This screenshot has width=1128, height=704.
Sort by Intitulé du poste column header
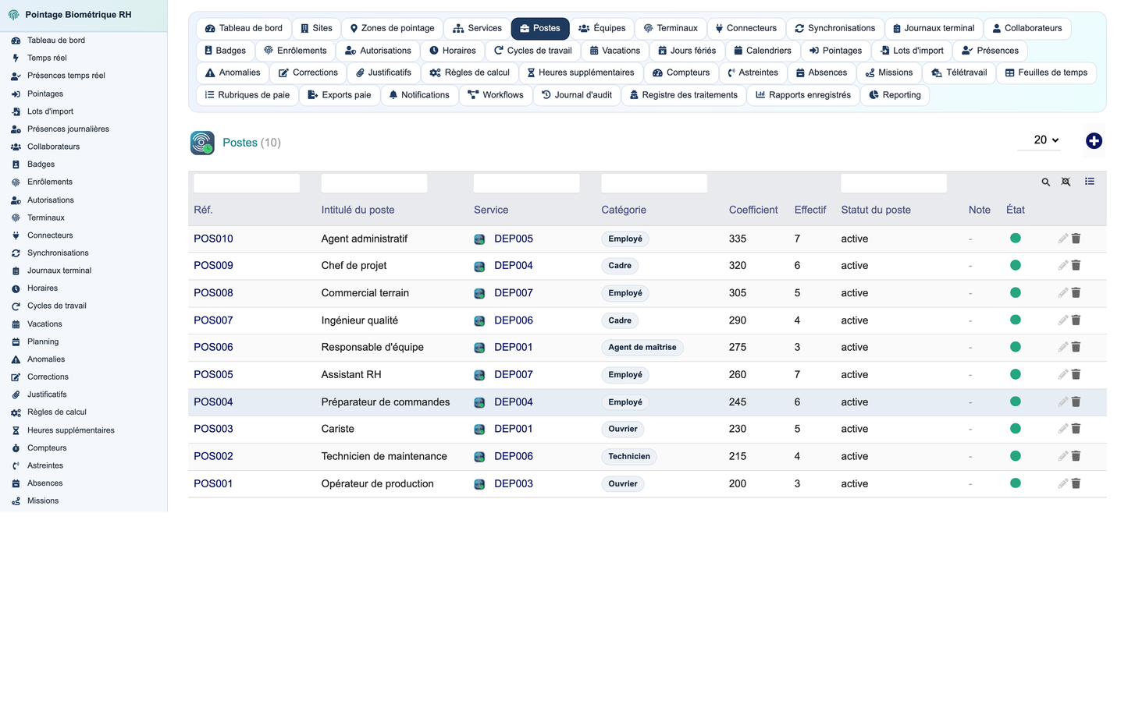(358, 210)
